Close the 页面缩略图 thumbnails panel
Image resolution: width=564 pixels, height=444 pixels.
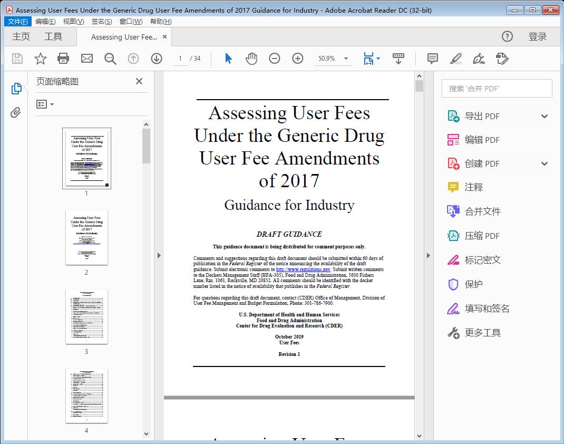pos(139,81)
